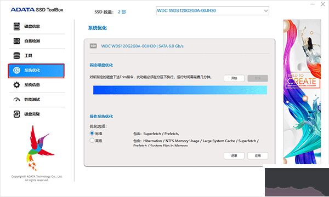Go to 性能测试 benchmark menu item

coord(37,100)
